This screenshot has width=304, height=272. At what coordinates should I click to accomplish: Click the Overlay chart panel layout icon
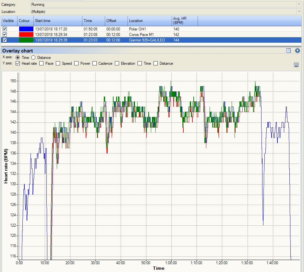click(288, 51)
